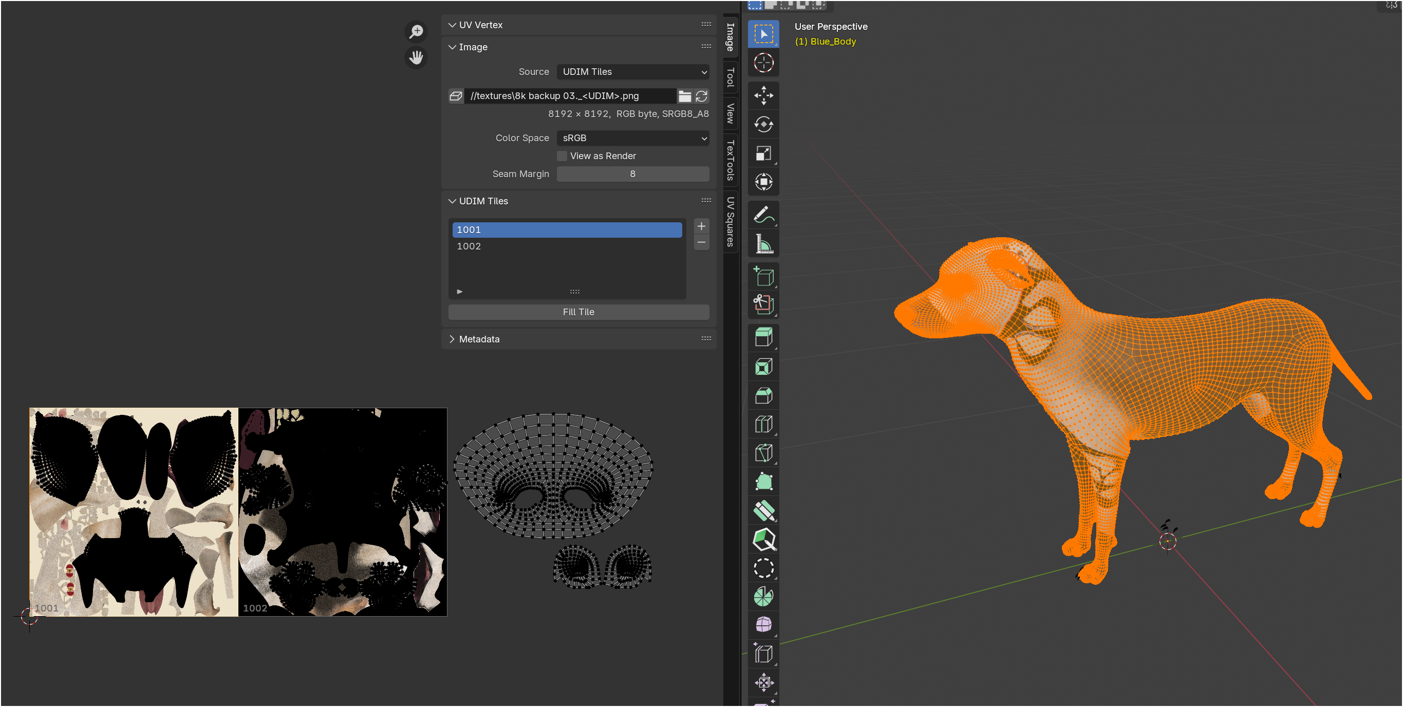Image resolution: width=1403 pixels, height=707 pixels.
Task: Collapse the Image panel
Action: (452, 47)
